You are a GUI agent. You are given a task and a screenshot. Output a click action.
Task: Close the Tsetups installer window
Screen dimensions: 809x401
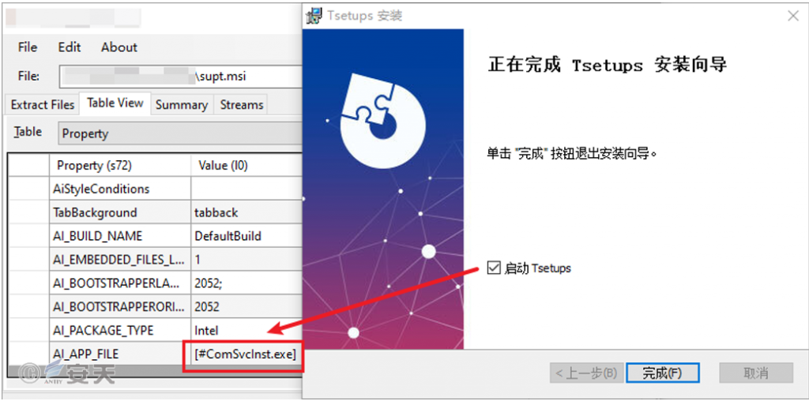[793, 16]
